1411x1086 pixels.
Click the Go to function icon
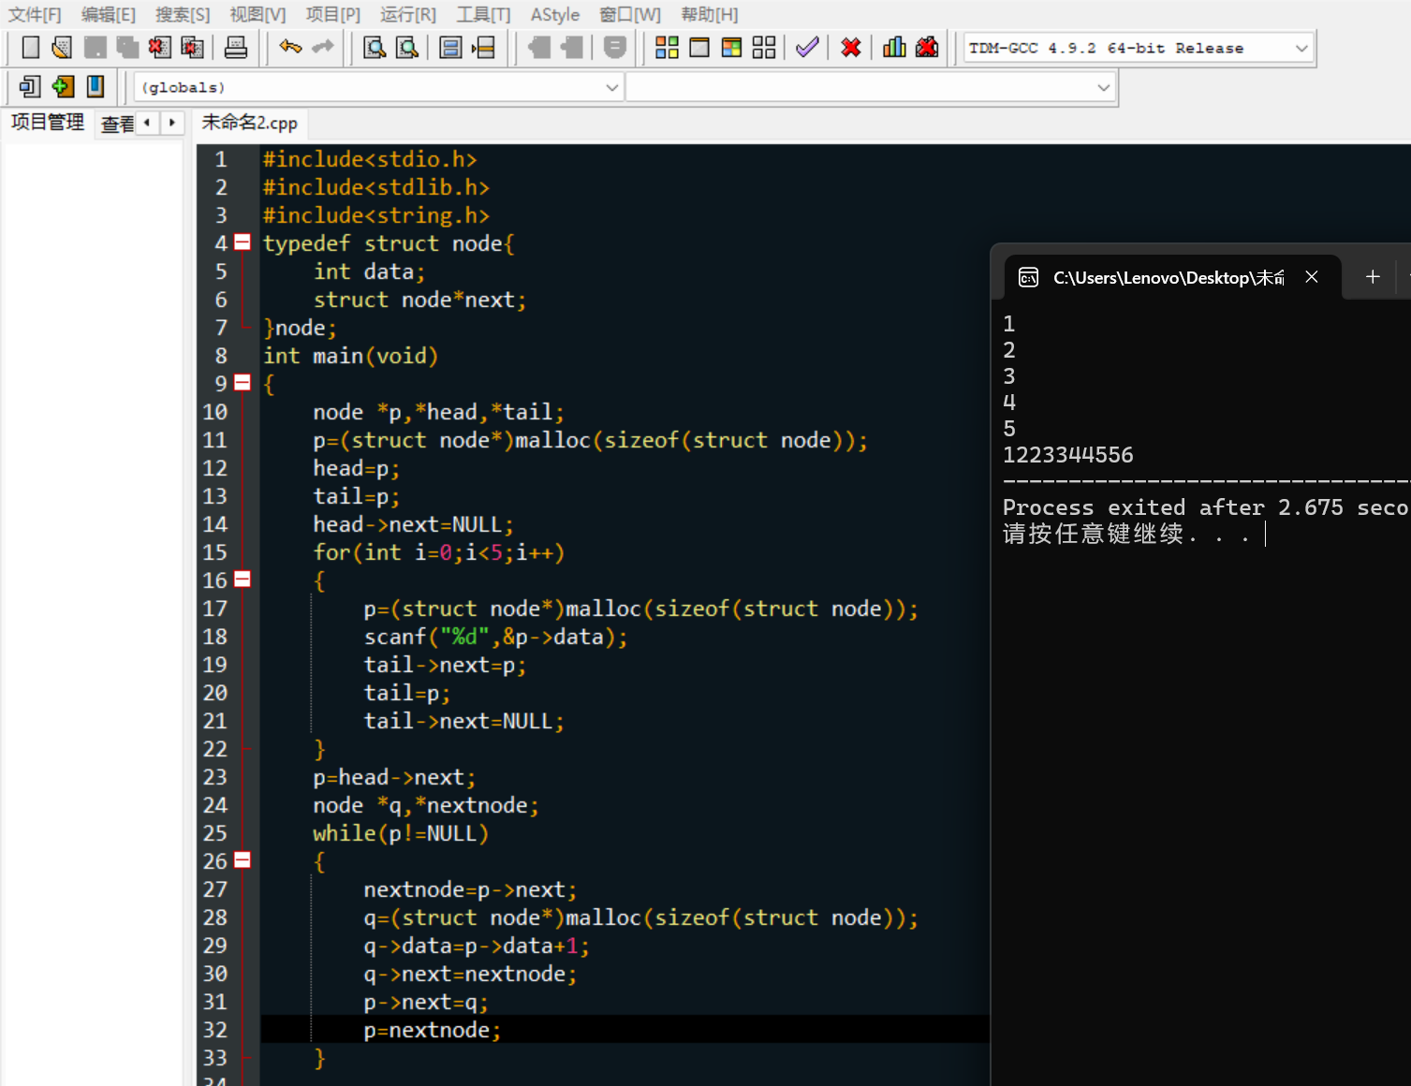point(450,48)
